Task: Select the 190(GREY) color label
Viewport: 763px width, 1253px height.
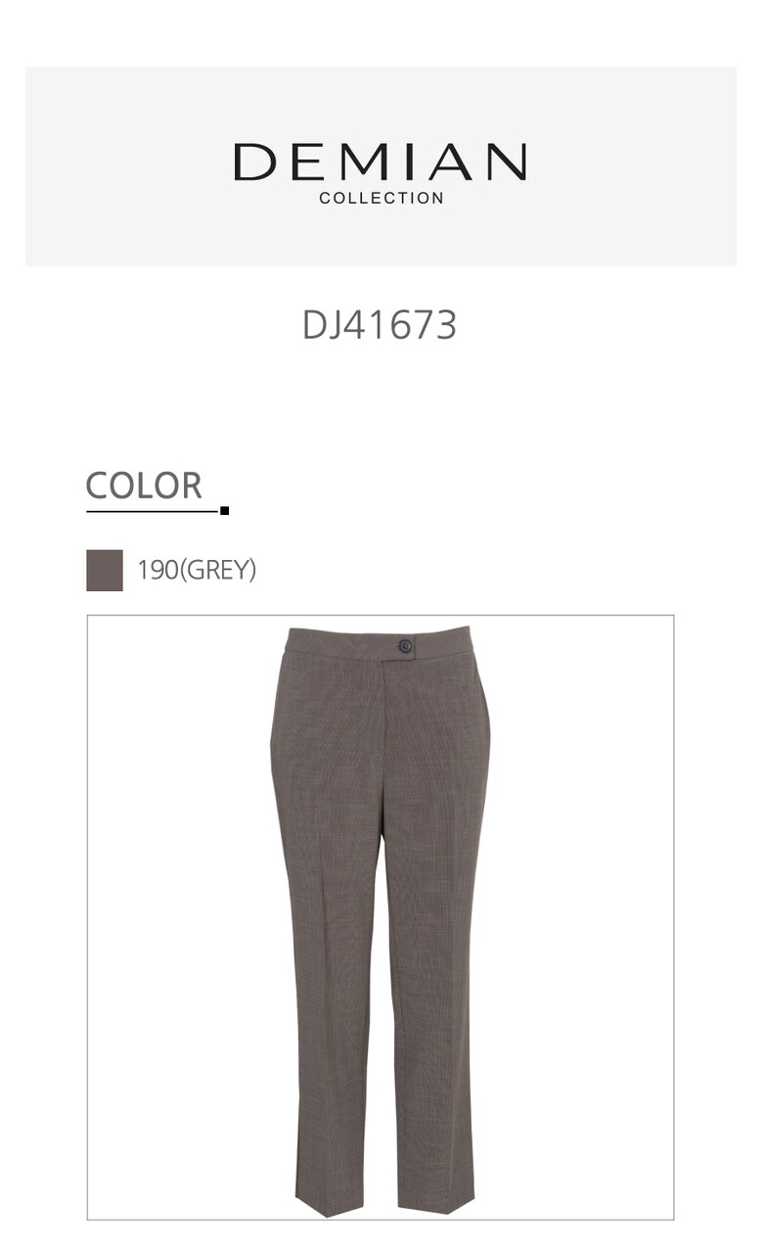Action: coord(197,570)
